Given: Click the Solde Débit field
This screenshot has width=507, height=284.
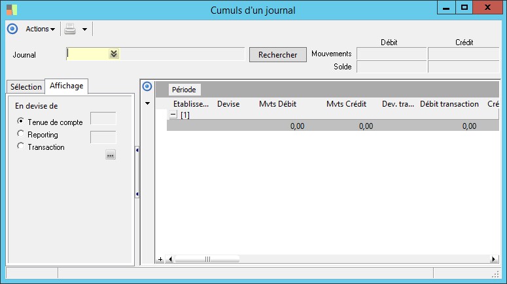Looking at the screenshot, I should point(392,67).
